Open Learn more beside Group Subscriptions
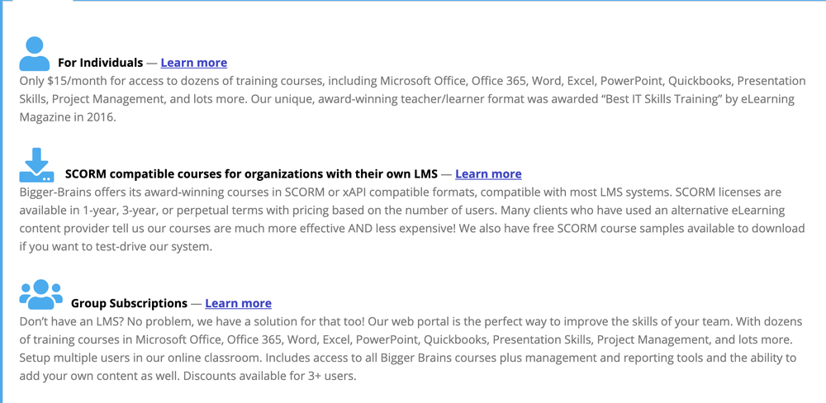Screen dimensions: 826x403 (238, 303)
